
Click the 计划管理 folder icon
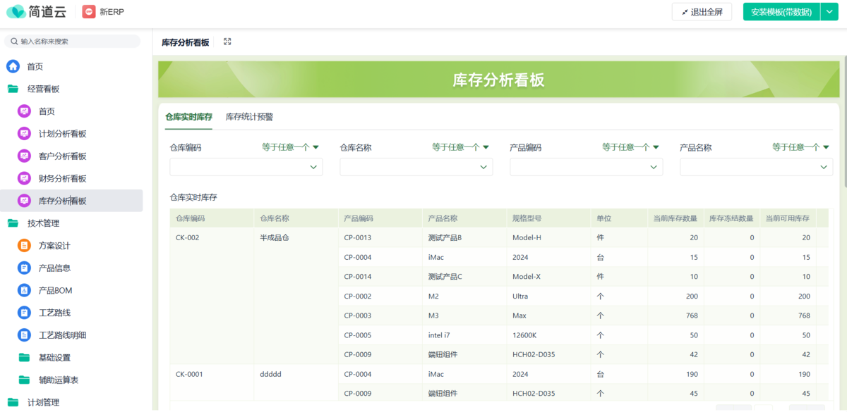point(13,402)
